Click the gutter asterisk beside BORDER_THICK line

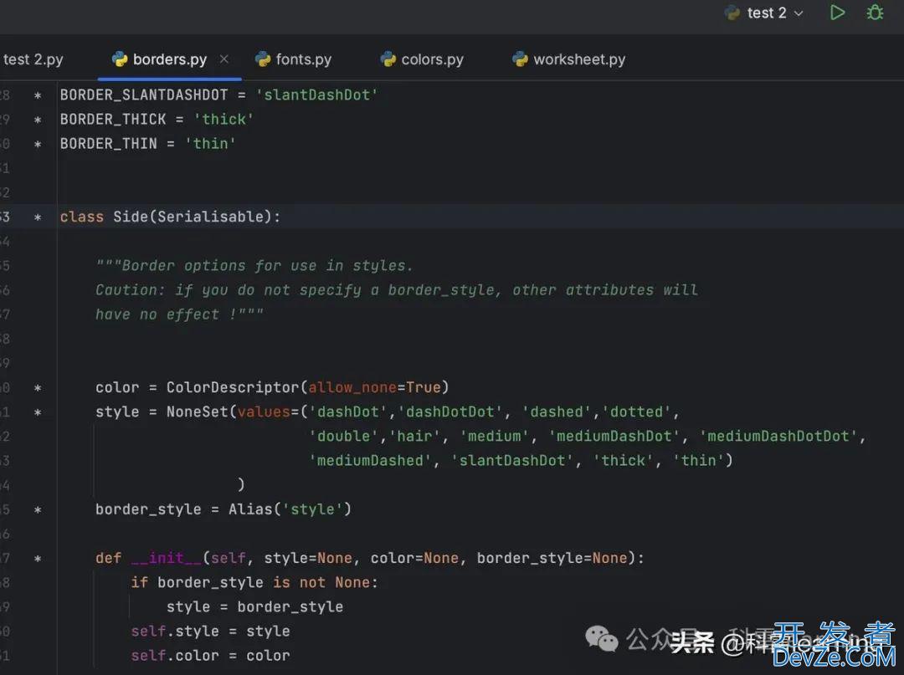coord(38,120)
